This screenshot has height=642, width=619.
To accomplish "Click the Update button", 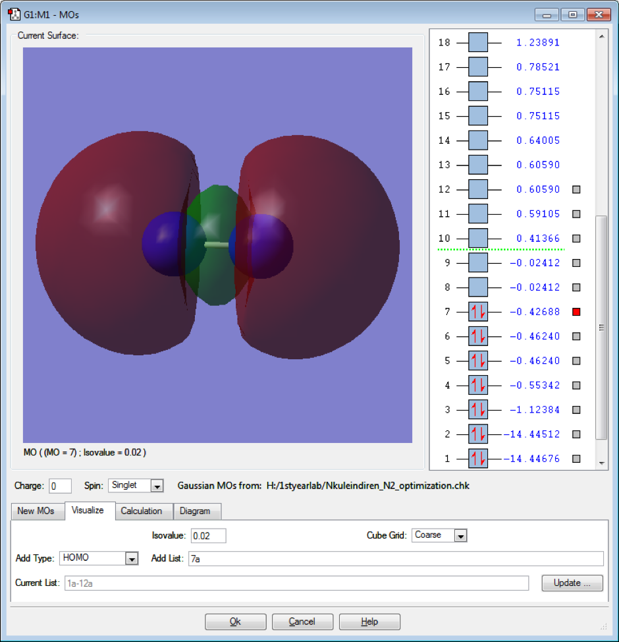I will [x=572, y=583].
